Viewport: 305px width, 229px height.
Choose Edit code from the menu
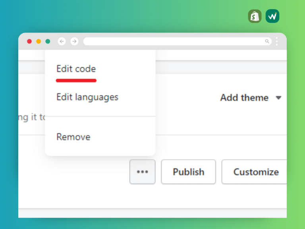click(x=76, y=69)
